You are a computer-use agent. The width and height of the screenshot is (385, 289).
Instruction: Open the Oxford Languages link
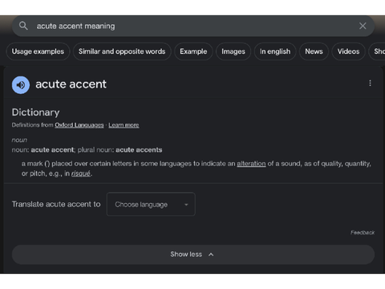(x=79, y=125)
